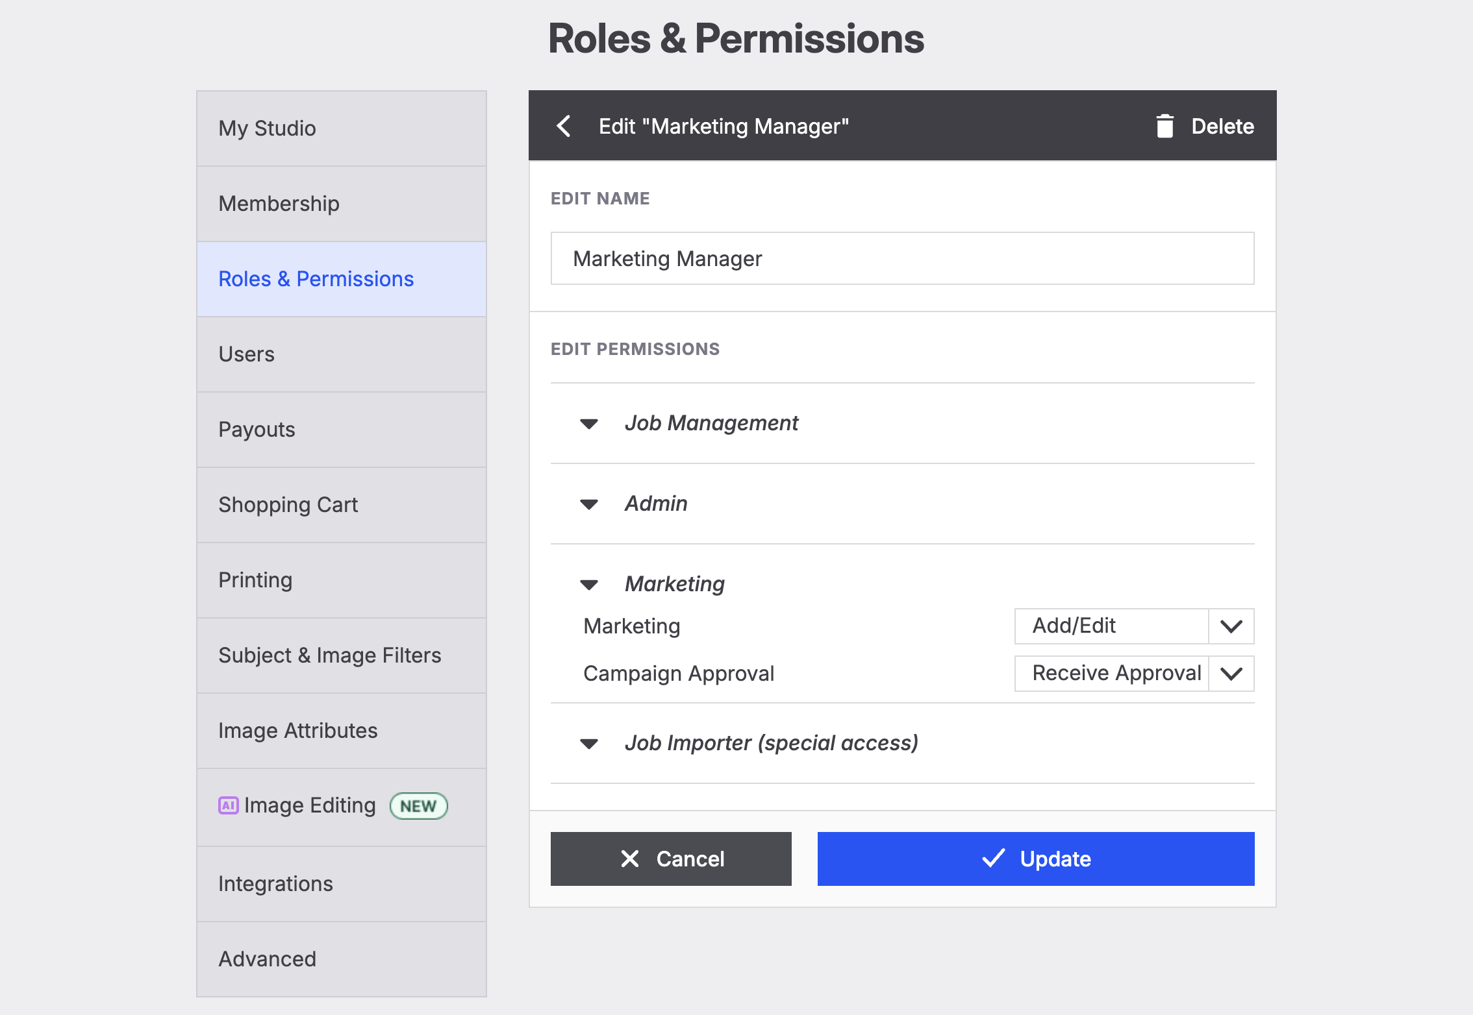The height and width of the screenshot is (1015, 1473).
Task: Click the NEW badge on Image Editing
Action: tap(418, 806)
